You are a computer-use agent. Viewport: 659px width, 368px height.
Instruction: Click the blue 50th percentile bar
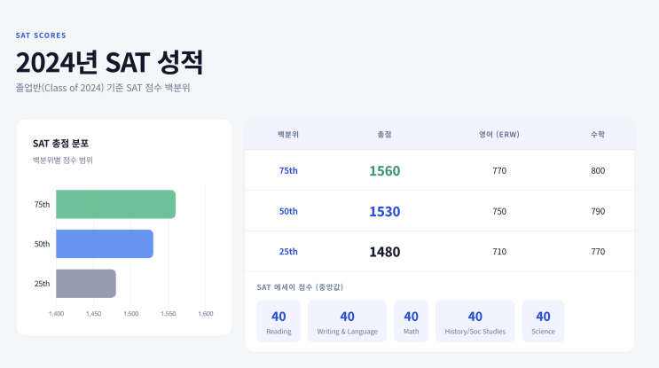[105, 244]
